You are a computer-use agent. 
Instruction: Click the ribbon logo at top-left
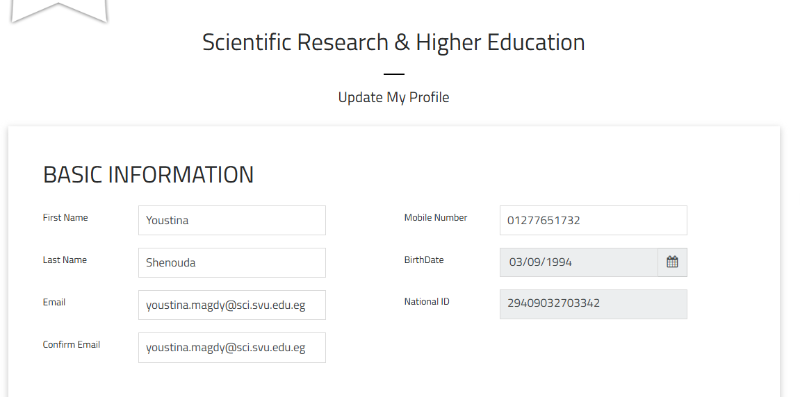tap(59, 10)
